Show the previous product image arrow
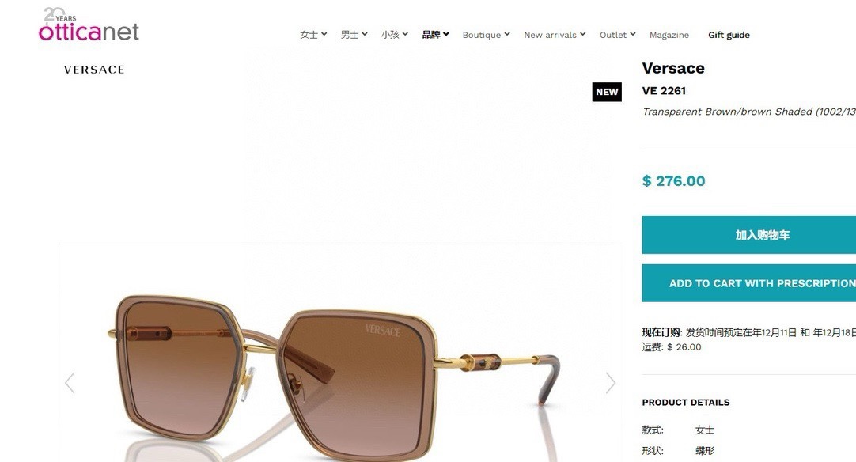This screenshot has width=856, height=462. pos(70,383)
